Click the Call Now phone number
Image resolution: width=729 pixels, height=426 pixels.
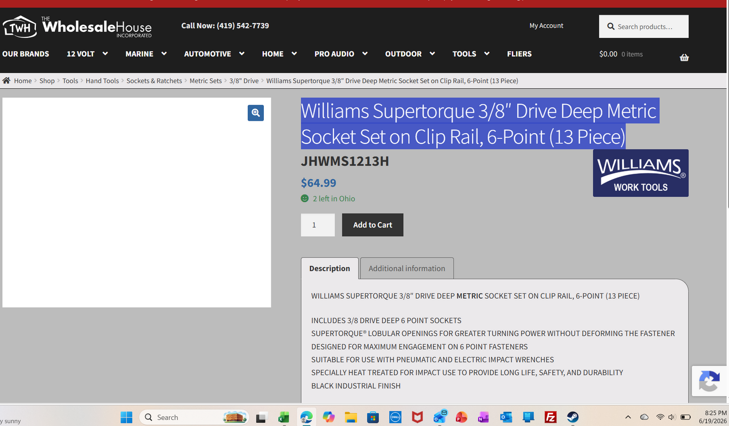[x=225, y=26]
